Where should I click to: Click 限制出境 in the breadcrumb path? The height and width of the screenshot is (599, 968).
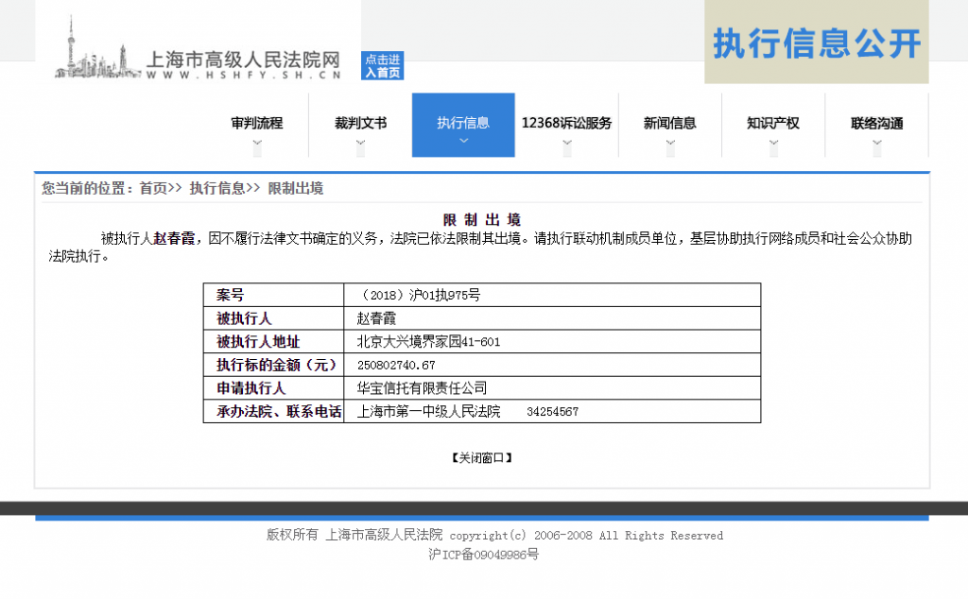tap(296, 189)
